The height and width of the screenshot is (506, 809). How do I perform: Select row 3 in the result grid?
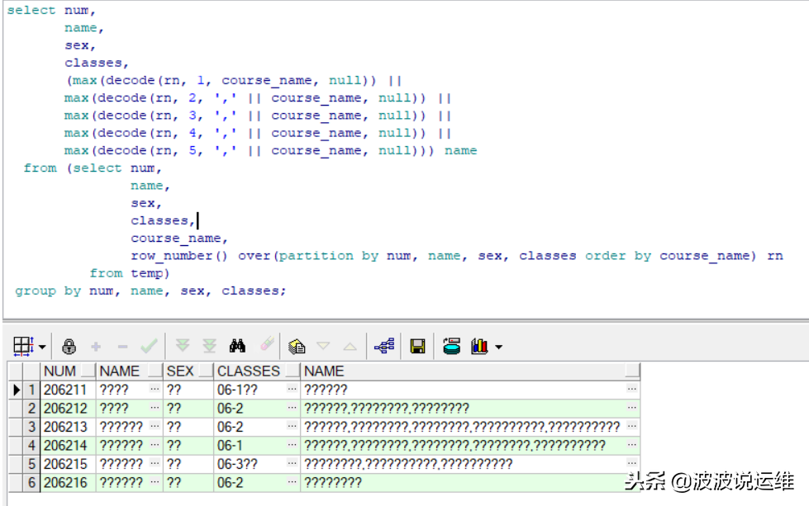pos(31,426)
